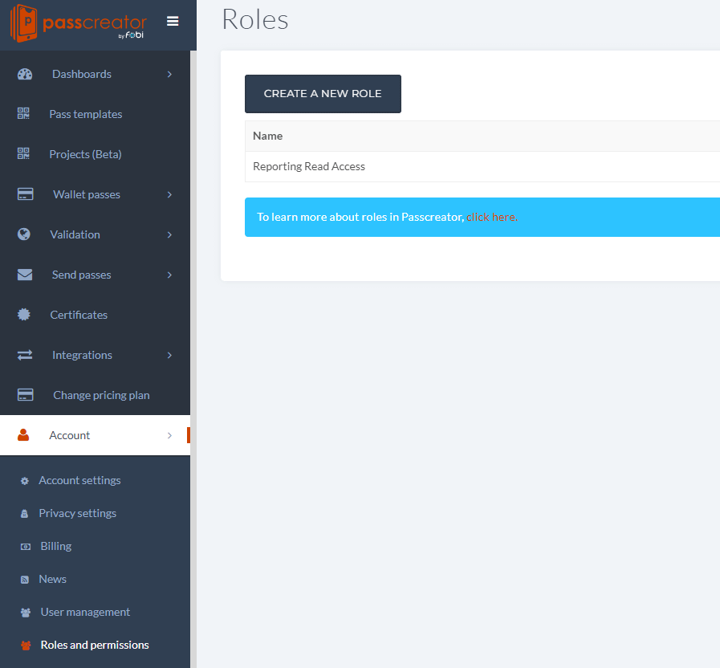Click the Pass templates QR icon
This screenshot has width=720, height=668.
(23, 113)
